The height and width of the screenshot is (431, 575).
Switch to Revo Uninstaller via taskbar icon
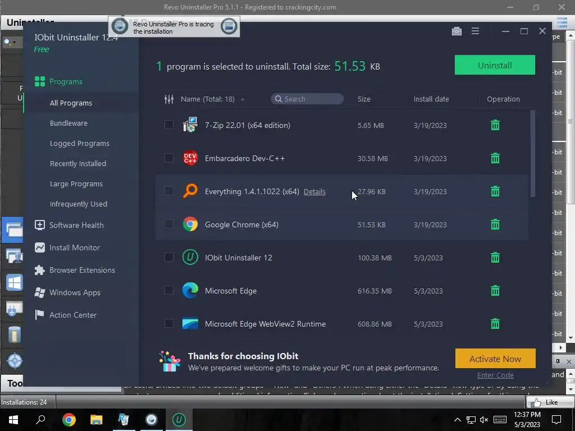click(x=124, y=420)
